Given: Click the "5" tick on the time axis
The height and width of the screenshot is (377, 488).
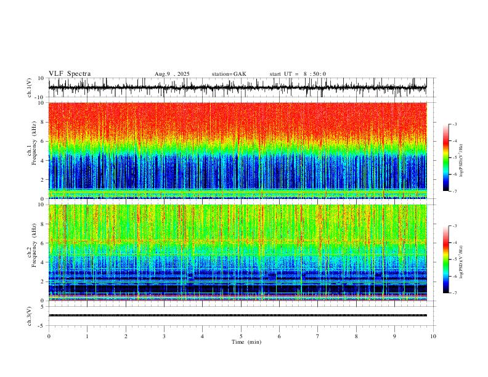Looking at the screenshot, I should click(x=241, y=336).
